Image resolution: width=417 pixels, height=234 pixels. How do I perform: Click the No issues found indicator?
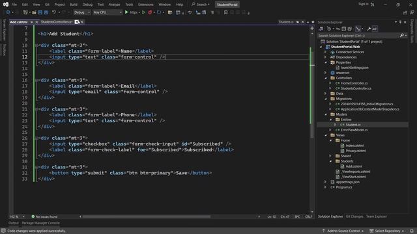coord(44,216)
